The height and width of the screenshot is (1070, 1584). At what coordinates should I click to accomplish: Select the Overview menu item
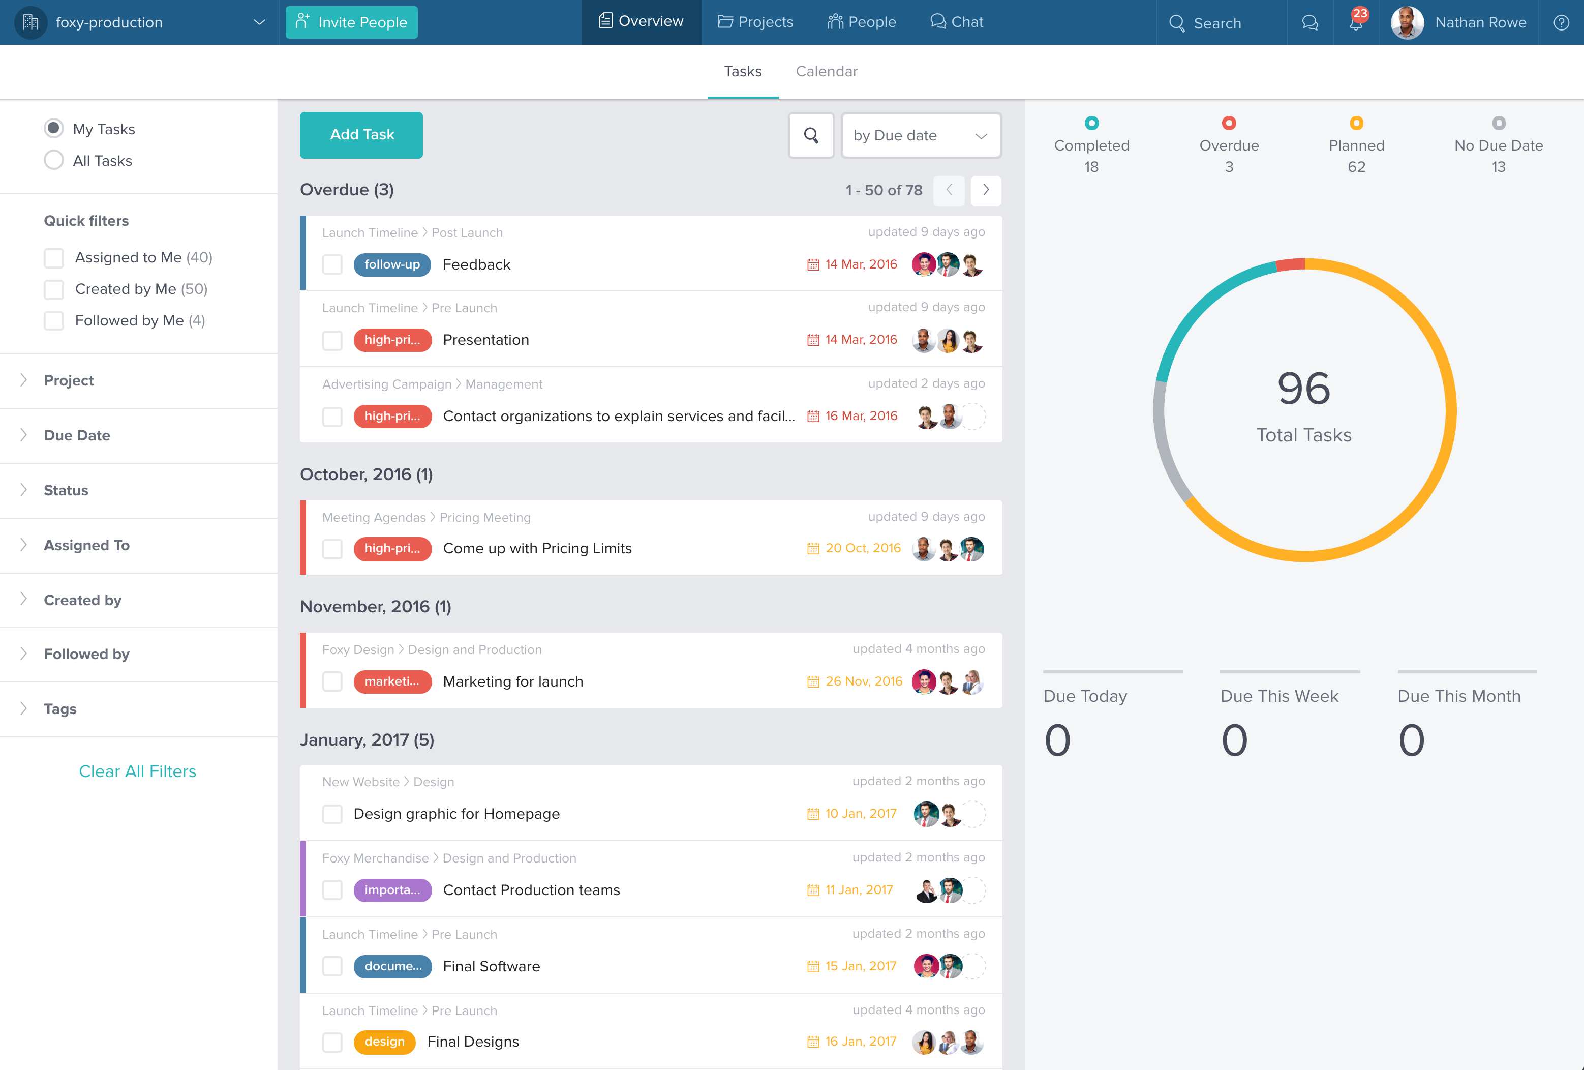point(642,21)
